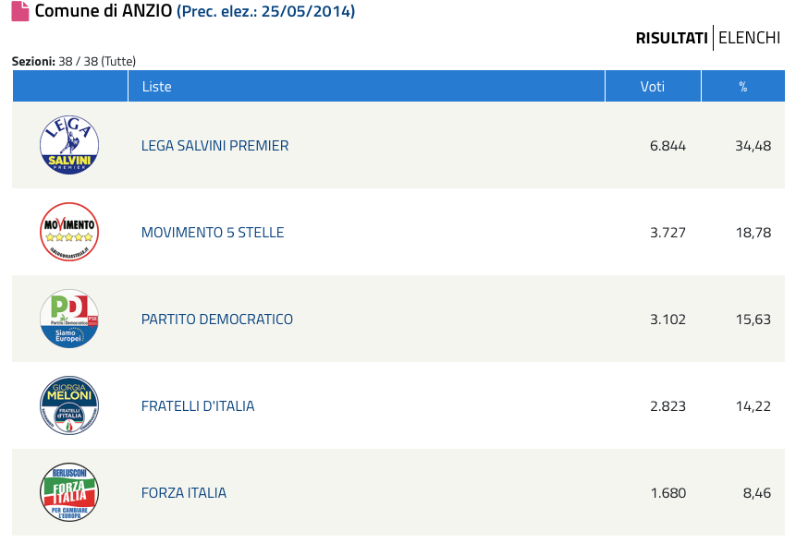The height and width of the screenshot is (543, 796).
Task: Open the MOVIMENTO 5 STELLE link
Action: 213,232
